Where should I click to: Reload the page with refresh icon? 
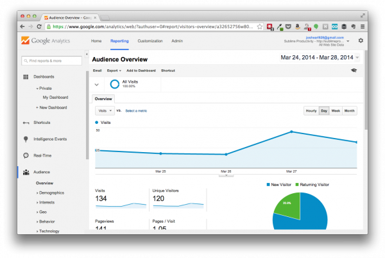coord(39,26)
